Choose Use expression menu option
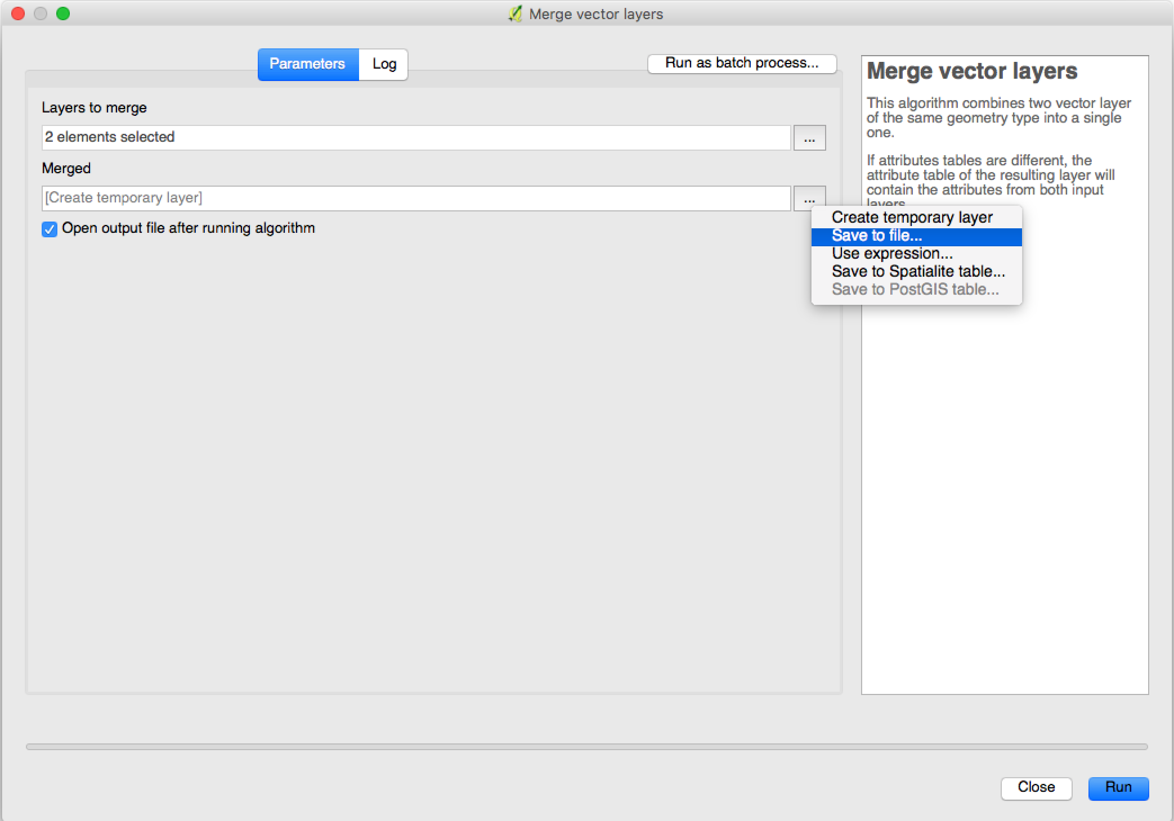The image size is (1174, 821). click(916, 254)
